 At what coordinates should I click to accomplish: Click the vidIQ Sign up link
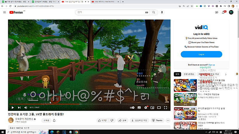[212, 65]
